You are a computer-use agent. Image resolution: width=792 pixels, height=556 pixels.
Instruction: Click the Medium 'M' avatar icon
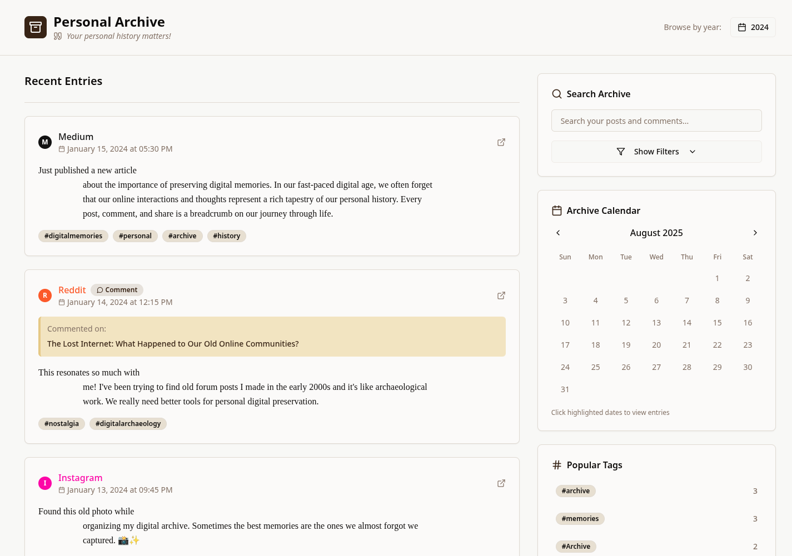(45, 142)
